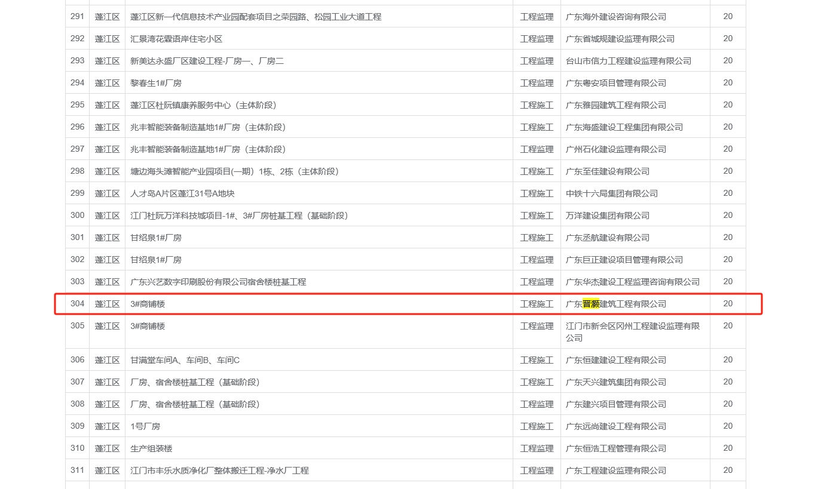Click score 20 in row 303
This screenshot has height=489, width=821.
point(728,281)
